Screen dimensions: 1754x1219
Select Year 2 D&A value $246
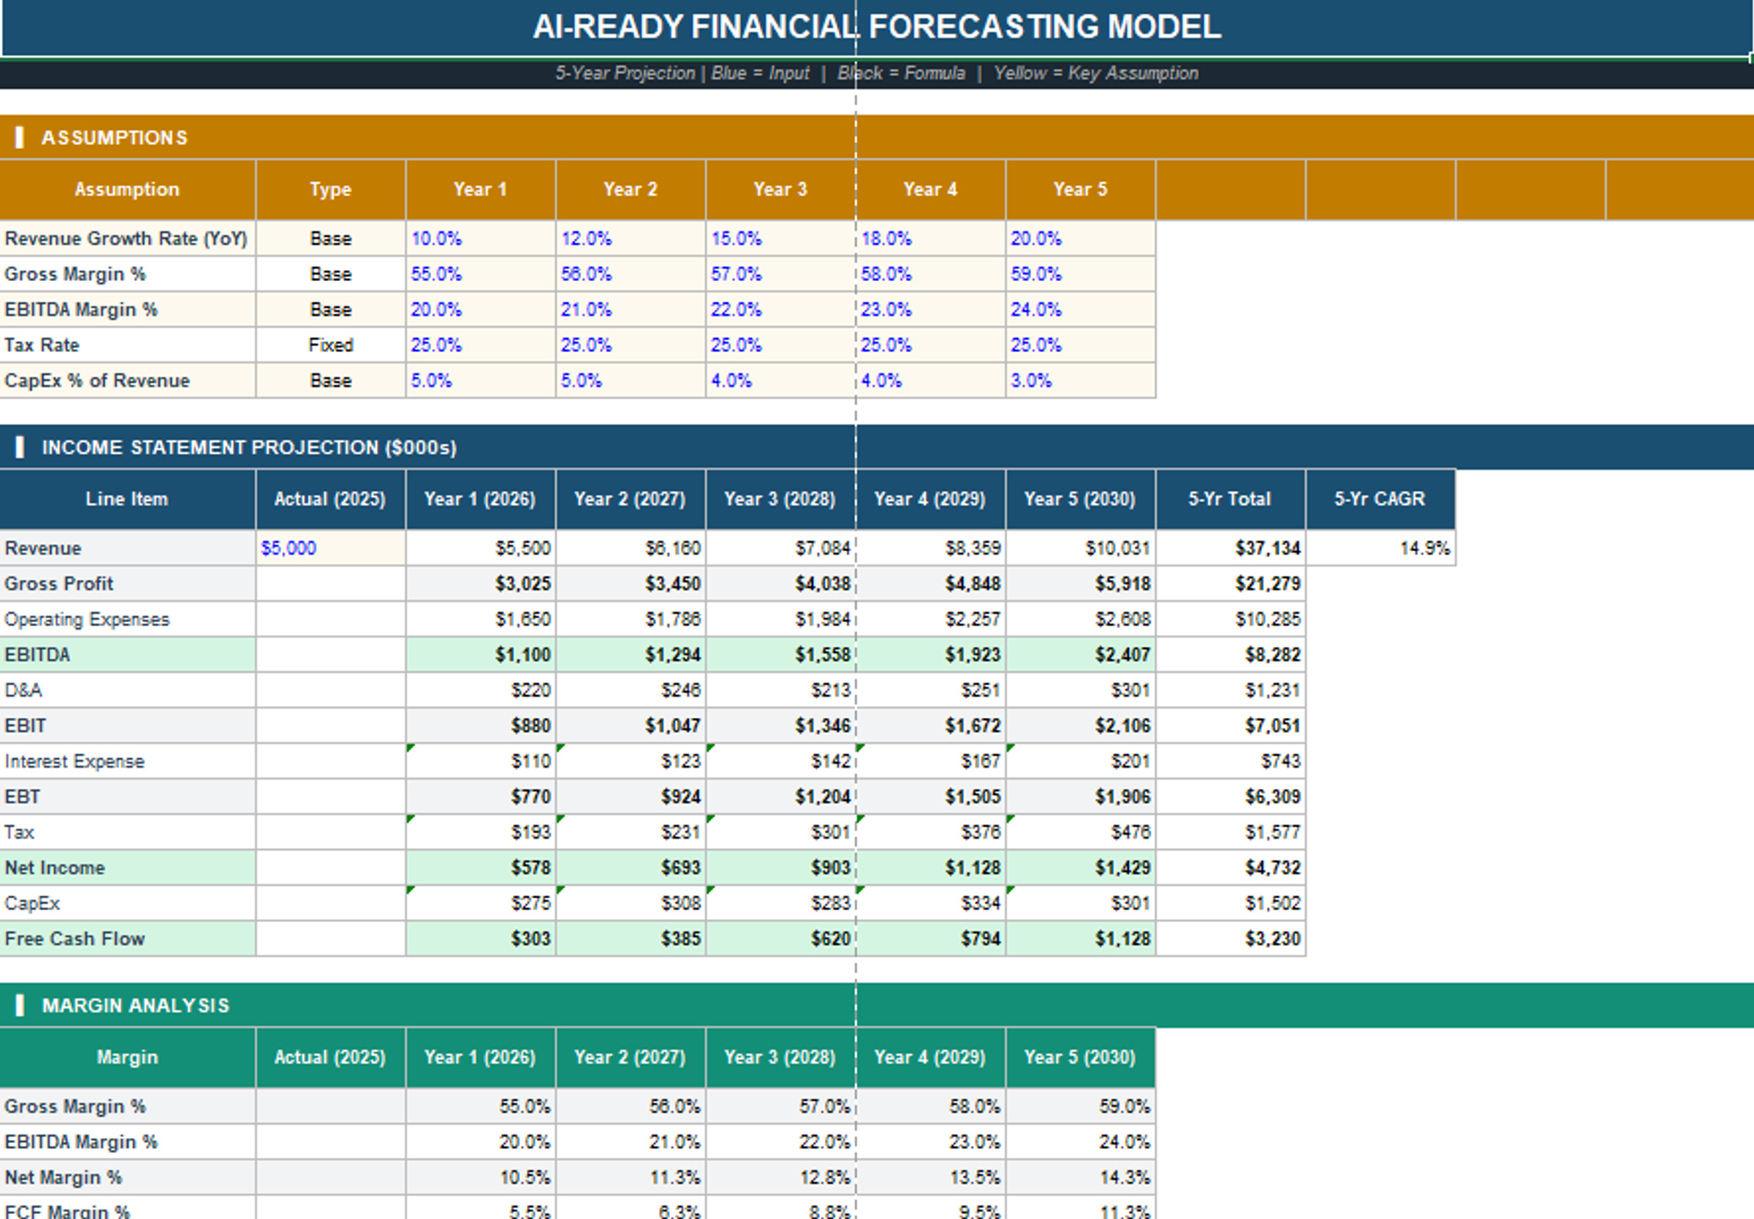pyautogui.click(x=630, y=690)
